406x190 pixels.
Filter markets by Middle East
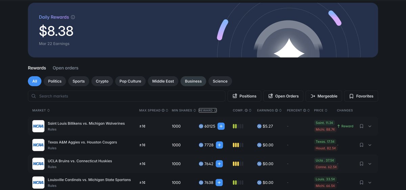pos(163,81)
